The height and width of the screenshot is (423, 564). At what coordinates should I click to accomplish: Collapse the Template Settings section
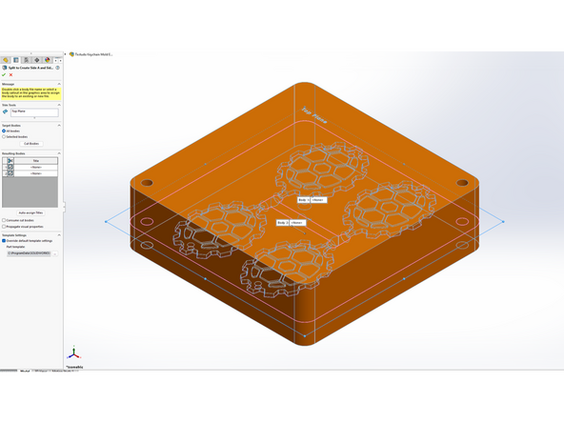59,235
